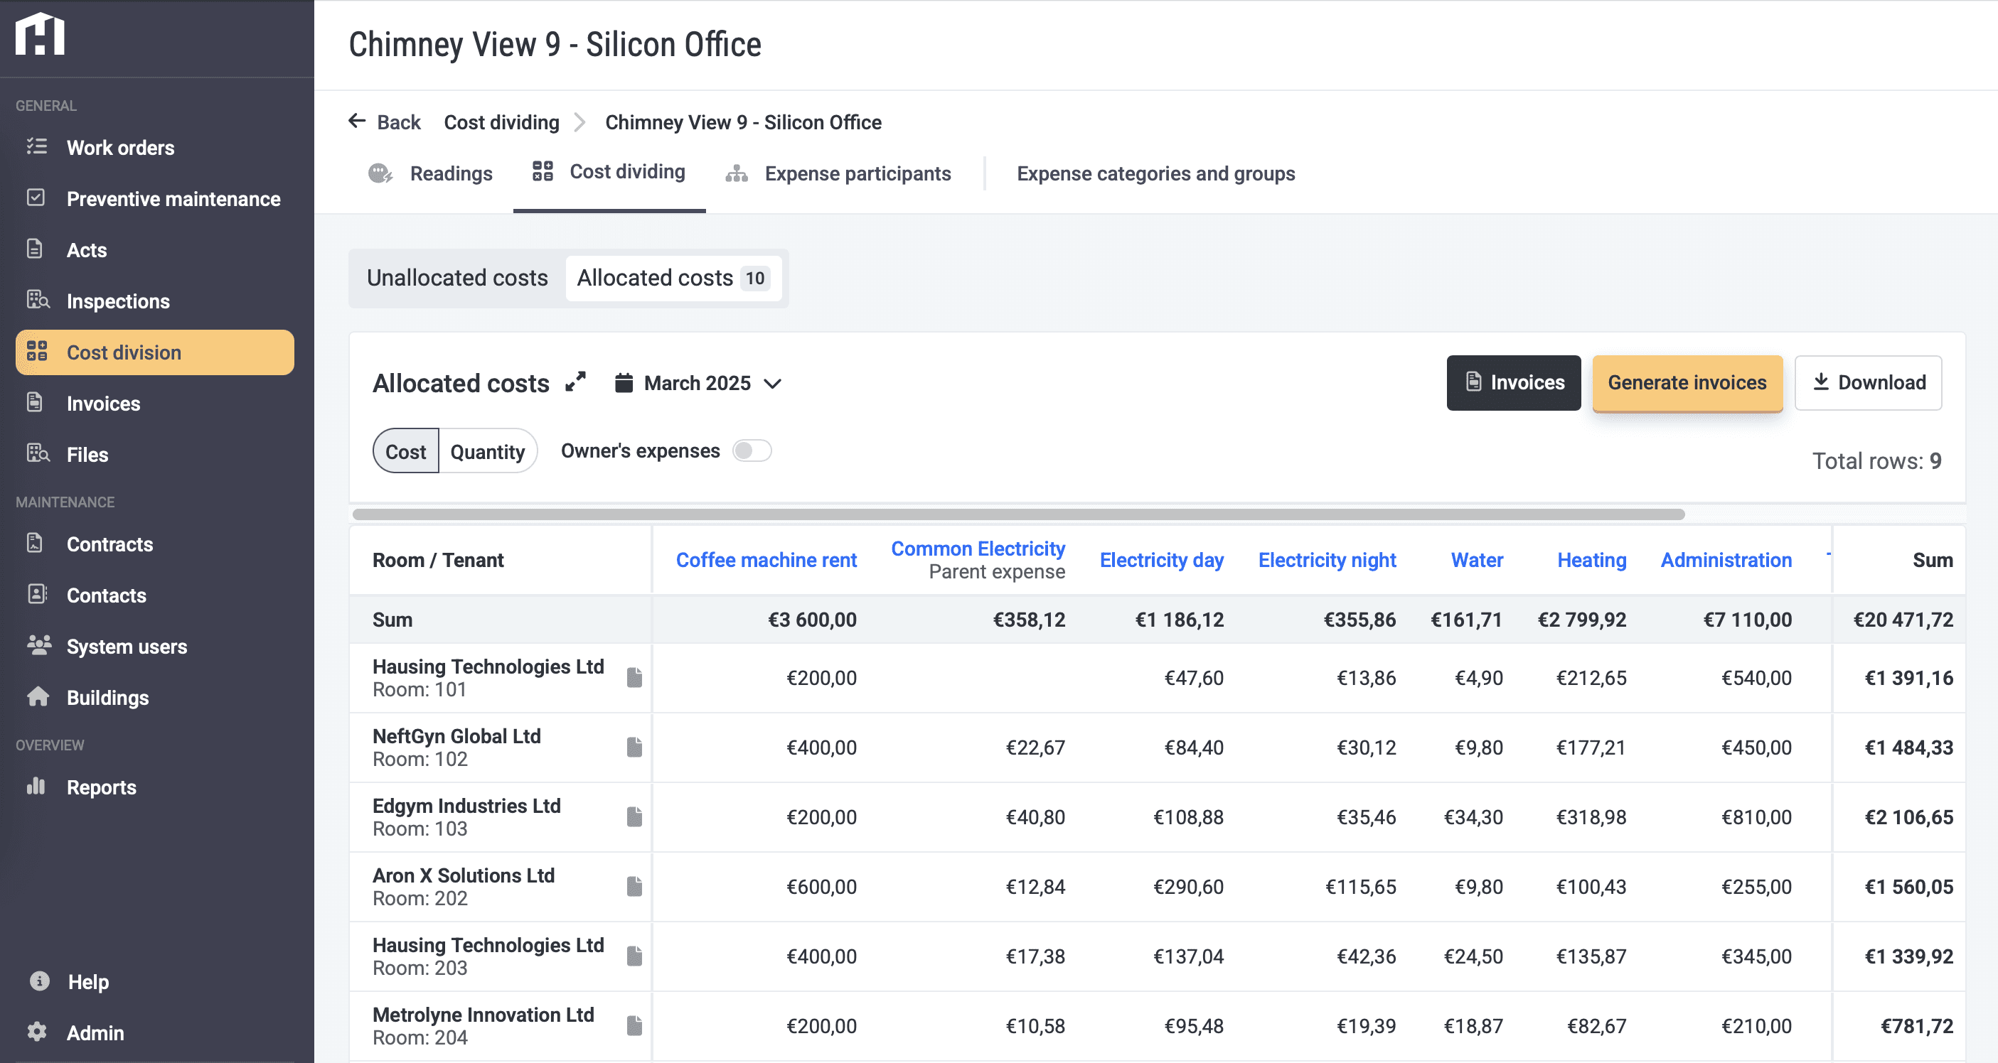Open document icon for NeftGyn Global Ltd row
This screenshot has width=1998, height=1063.
634,748
